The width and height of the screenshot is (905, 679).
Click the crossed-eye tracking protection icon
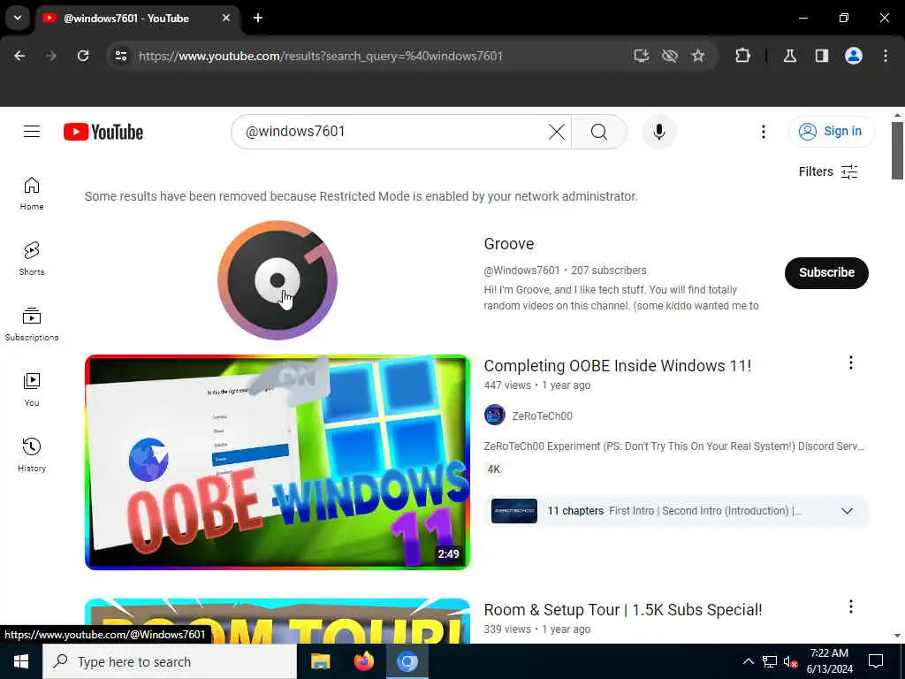[x=670, y=56]
